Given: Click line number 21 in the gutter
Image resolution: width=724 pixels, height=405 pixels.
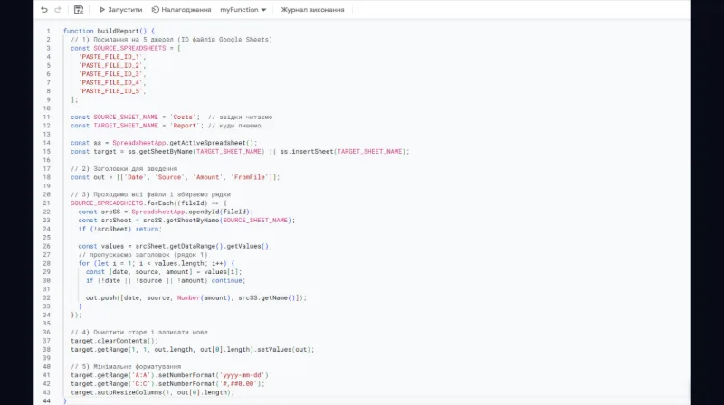Looking at the screenshot, I should [47, 202].
